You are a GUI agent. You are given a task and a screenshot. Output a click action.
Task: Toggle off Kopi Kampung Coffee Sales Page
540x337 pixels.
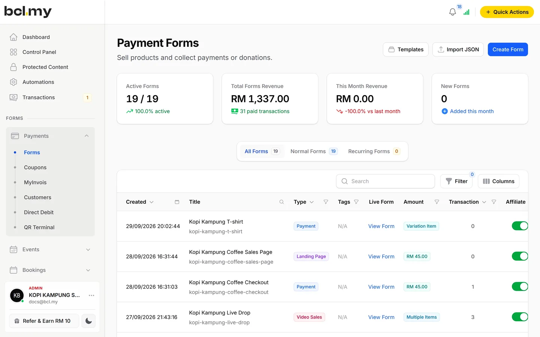coord(520,256)
